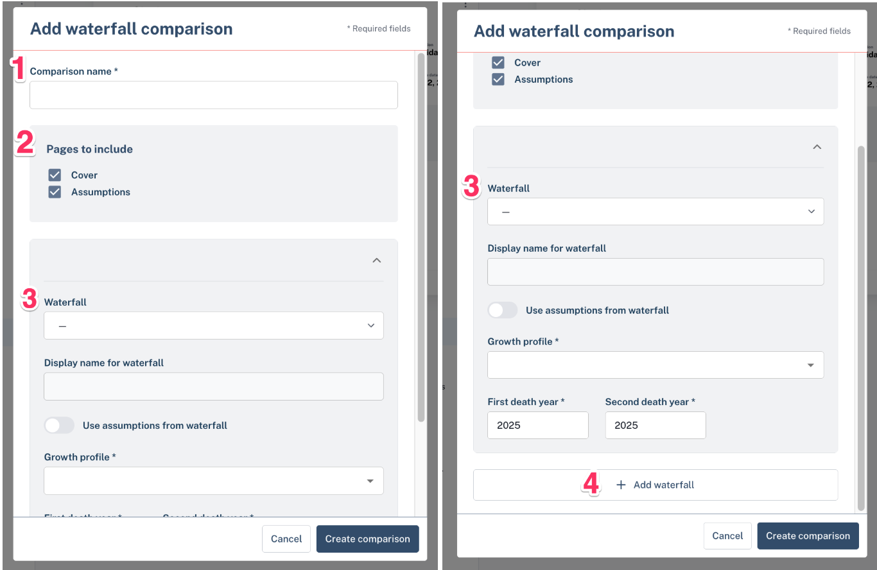Open the Waterfall dropdown in left dialog
This screenshot has height=570, width=877.
click(214, 325)
